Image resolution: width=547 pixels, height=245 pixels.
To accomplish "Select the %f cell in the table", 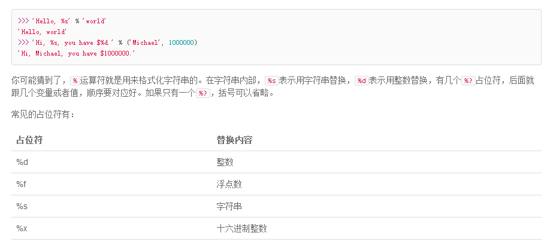I will coord(22,184).
